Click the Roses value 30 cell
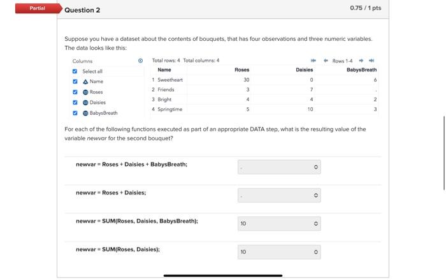This screenshot has height=280, width=446. (x=247, y=80)
